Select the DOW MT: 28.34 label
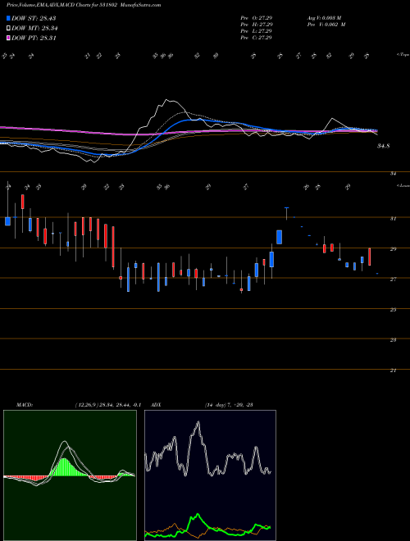This screenshot has width=410, height=541. (34, 29)
